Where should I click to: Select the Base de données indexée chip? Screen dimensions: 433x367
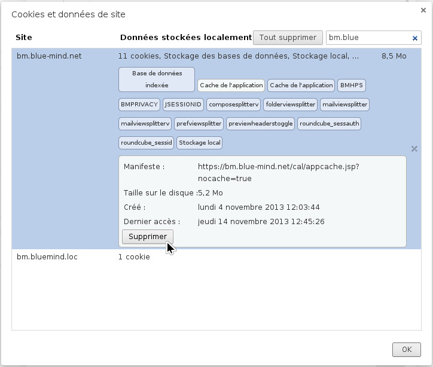tap(157, 79)
